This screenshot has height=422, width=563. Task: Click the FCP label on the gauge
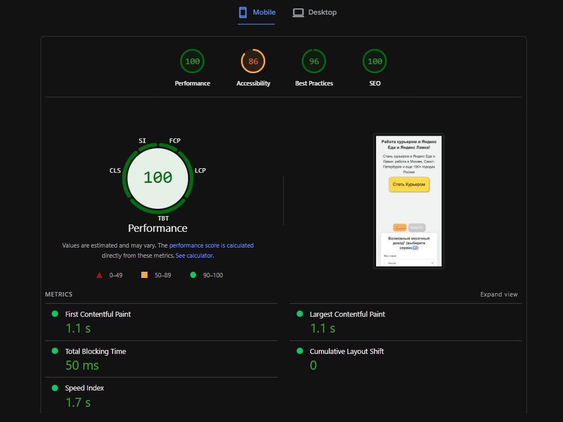coord(175,141)
